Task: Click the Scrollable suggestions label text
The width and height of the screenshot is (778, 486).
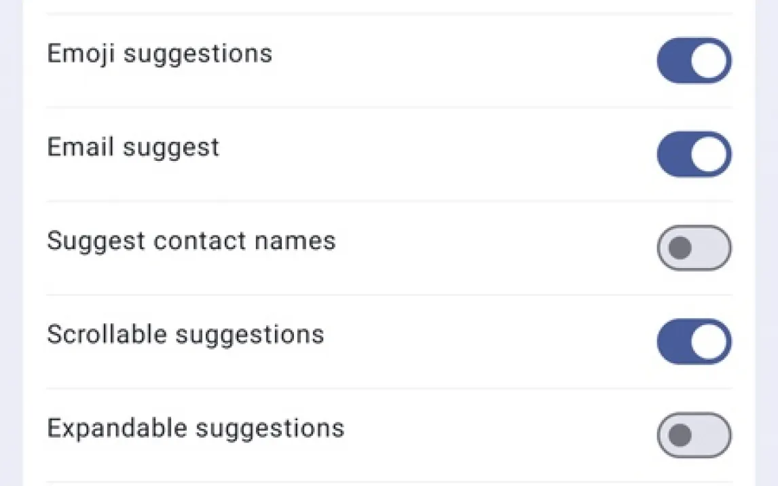Action: tap(185, 335)
